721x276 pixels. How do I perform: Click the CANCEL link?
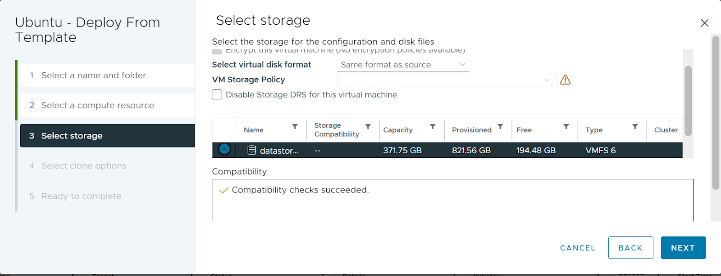pyautogui.click(x=578, y=248)
